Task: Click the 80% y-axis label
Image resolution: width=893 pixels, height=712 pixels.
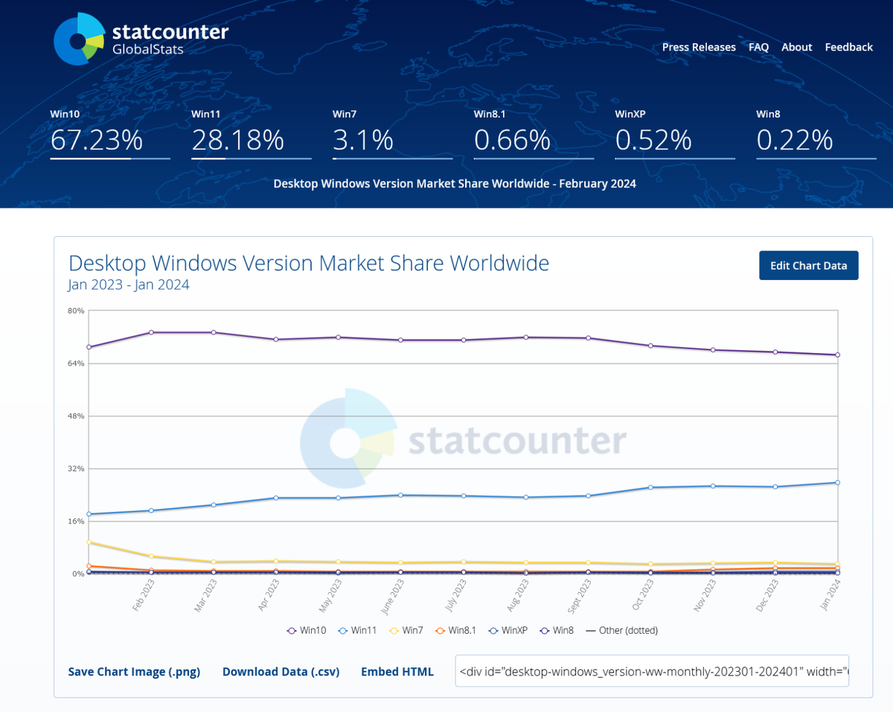Action: [x=76, y=311]
